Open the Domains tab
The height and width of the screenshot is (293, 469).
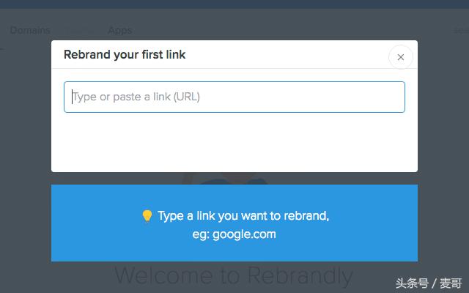coord(30,30)
